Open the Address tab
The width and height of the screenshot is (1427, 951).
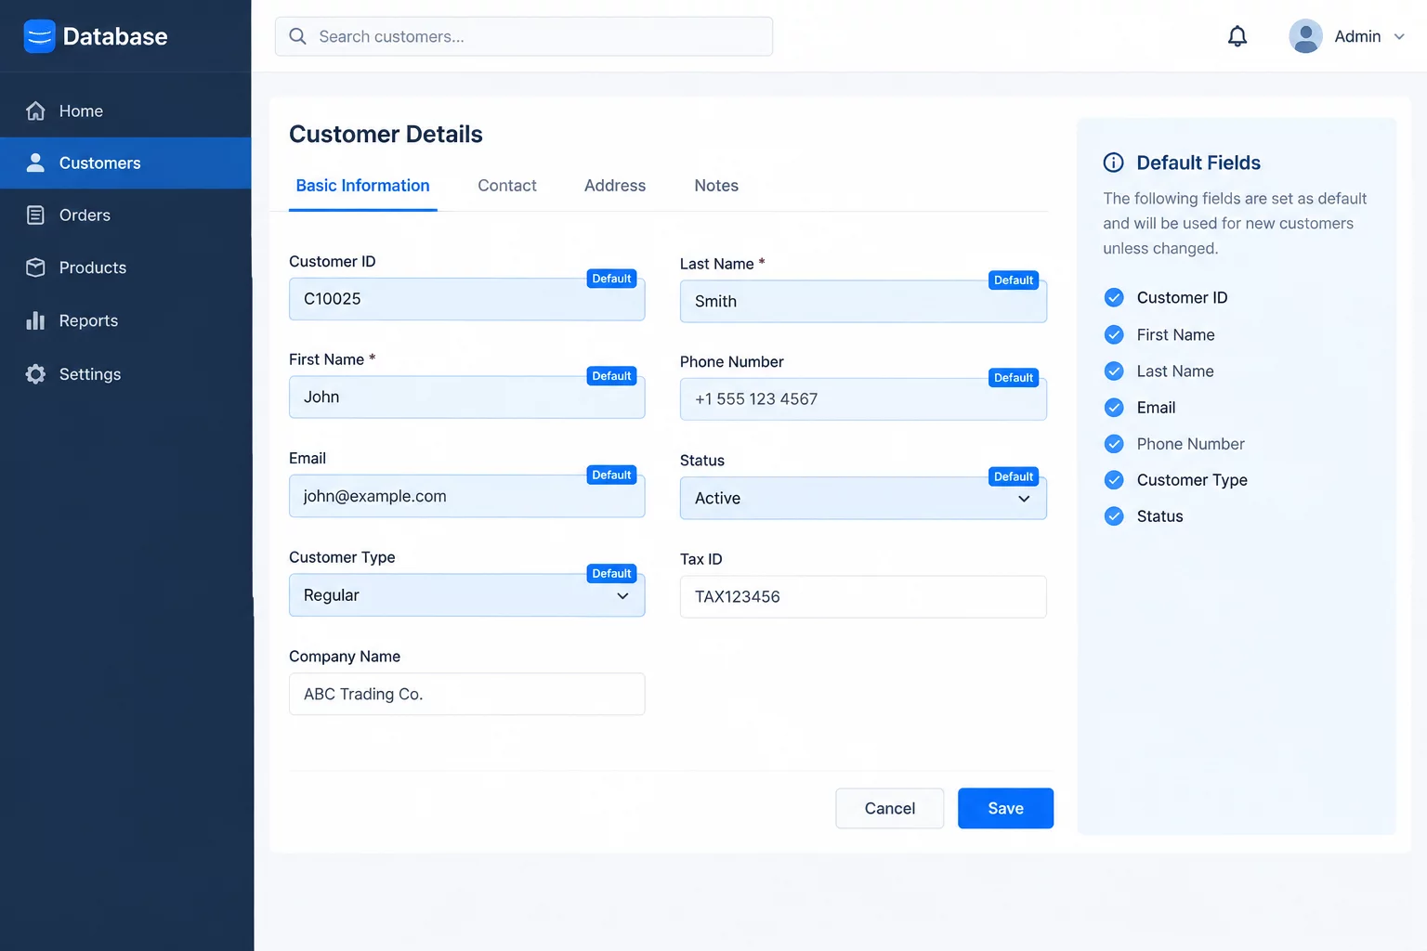tap(615, 186)
